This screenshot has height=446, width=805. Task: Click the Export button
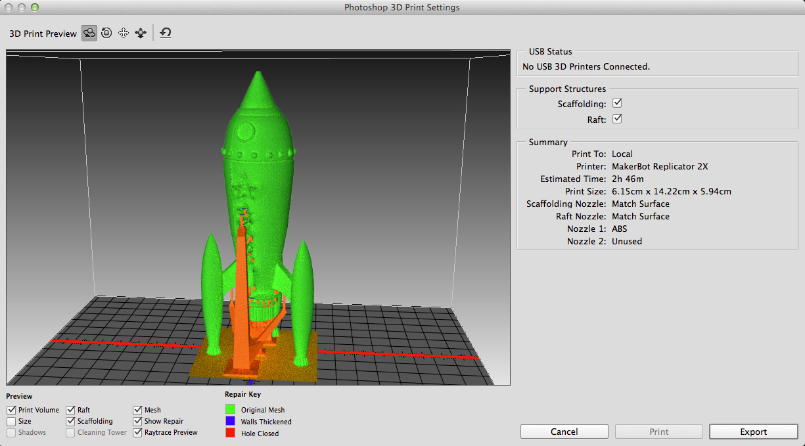pyautogui.click(x=754, y=432)
